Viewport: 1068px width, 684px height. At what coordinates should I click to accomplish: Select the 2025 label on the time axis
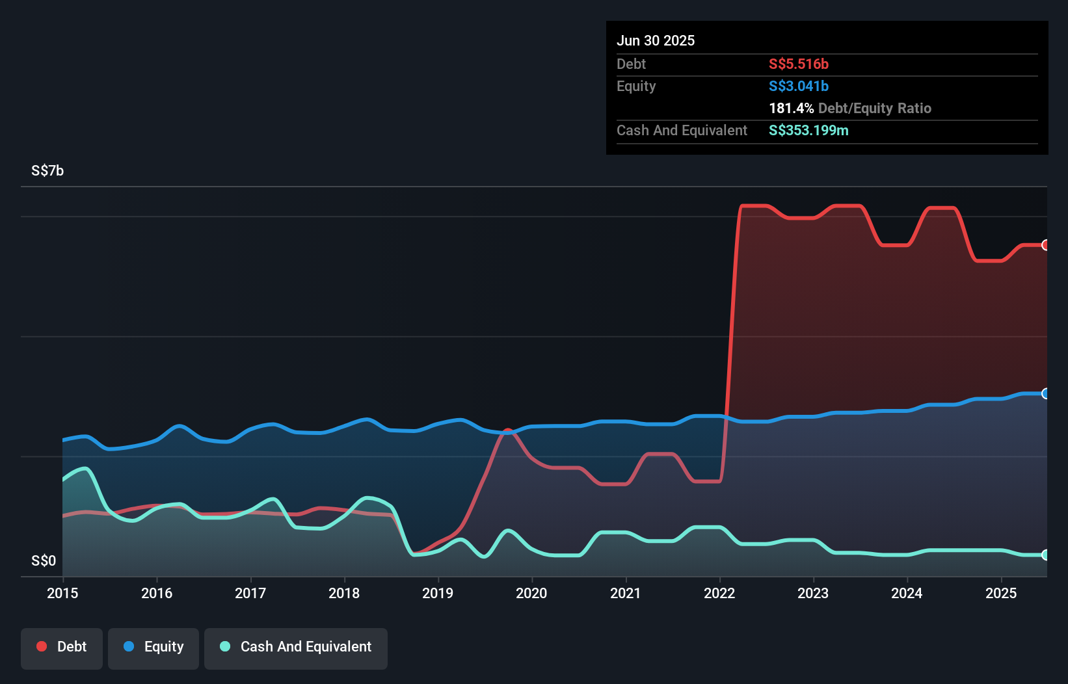1002,593
